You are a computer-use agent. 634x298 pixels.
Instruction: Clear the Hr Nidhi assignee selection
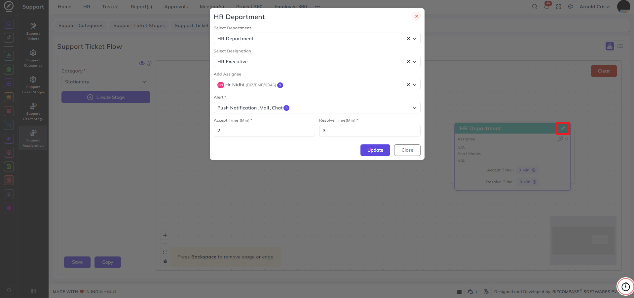pos(408,85)
